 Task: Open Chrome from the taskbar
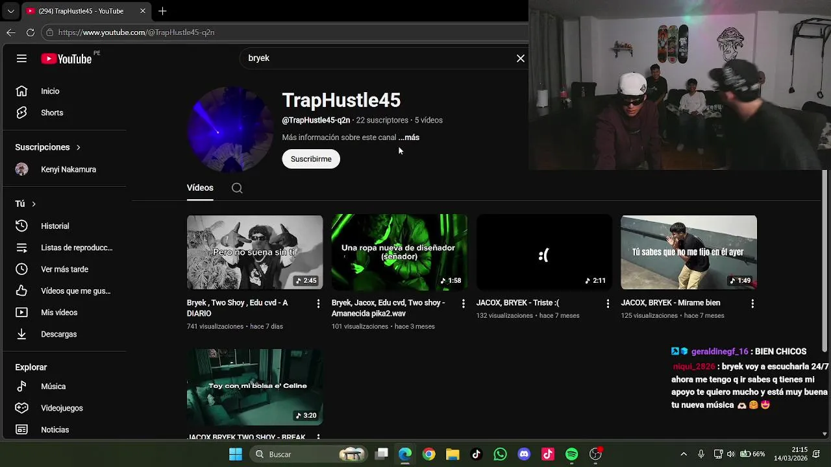pos(428,454)
